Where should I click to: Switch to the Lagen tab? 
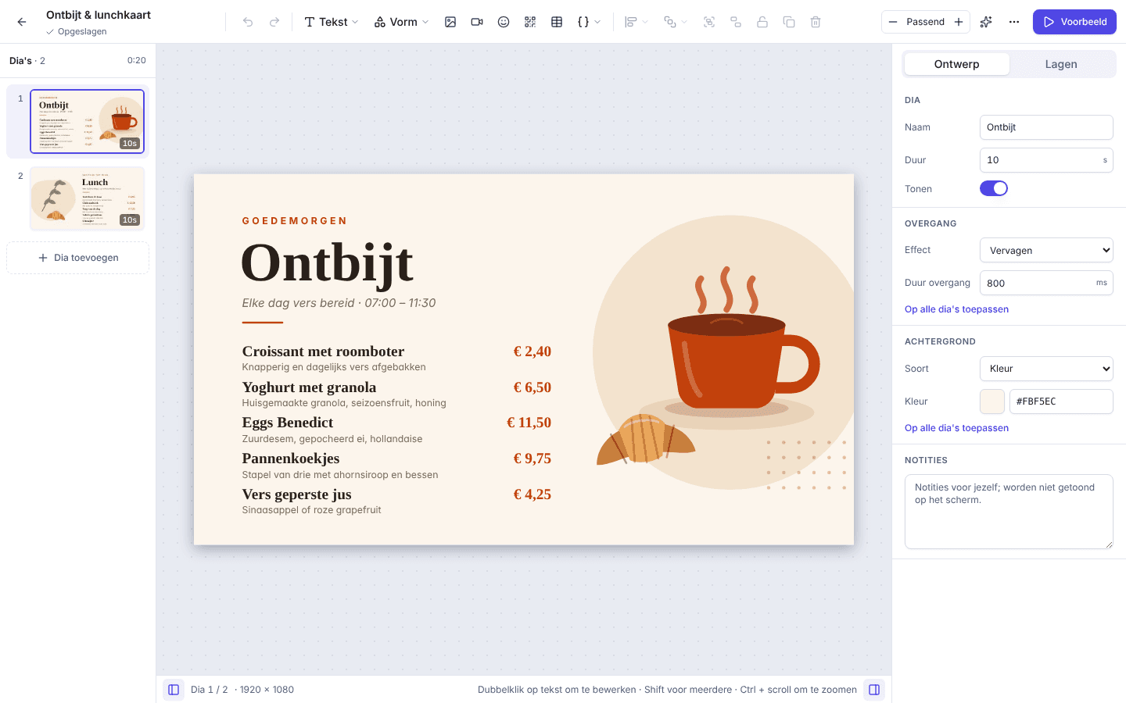[1061, 64]
